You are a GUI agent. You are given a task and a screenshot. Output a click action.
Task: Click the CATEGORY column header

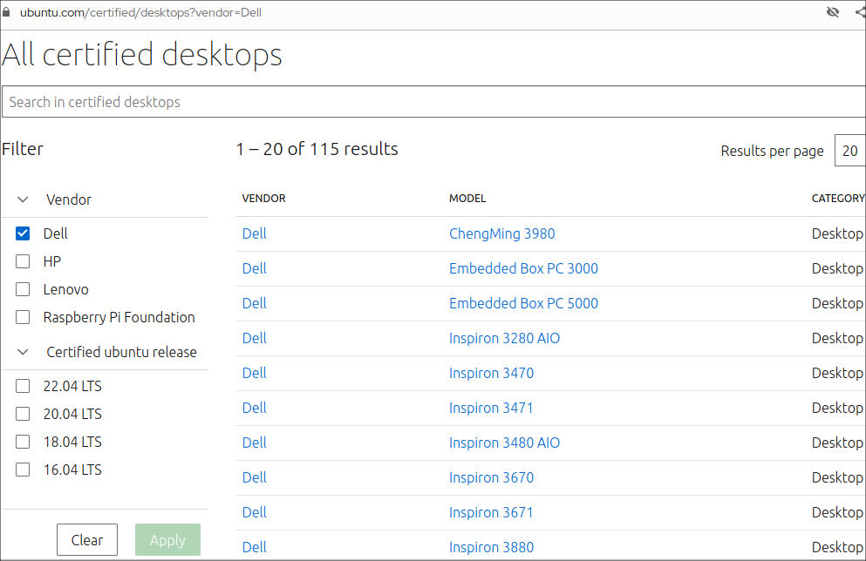click(838, 198)
